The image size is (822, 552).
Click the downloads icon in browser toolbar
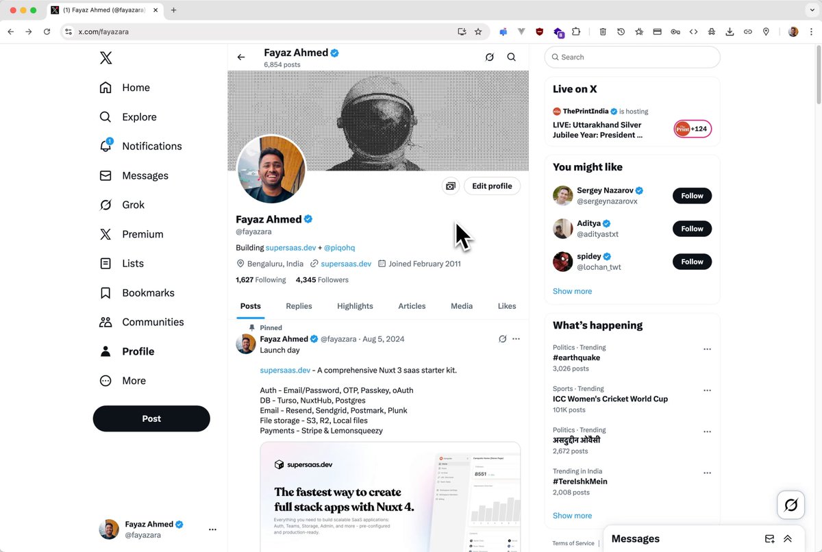point(730,32)
